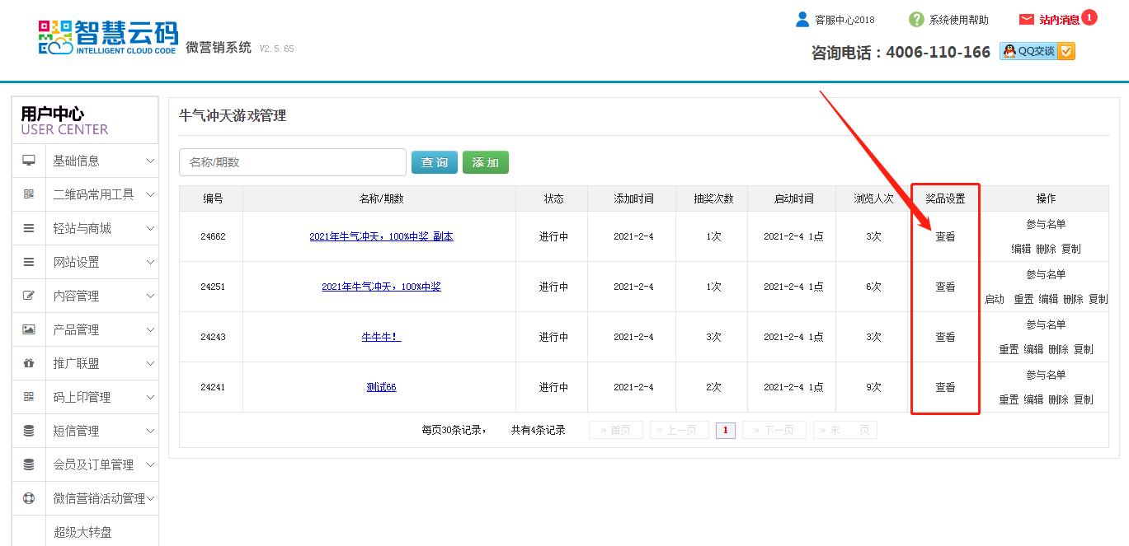Screen dimensions: 1129x546
Task: Focus the 名称/期数 search field
Action: 292,162
